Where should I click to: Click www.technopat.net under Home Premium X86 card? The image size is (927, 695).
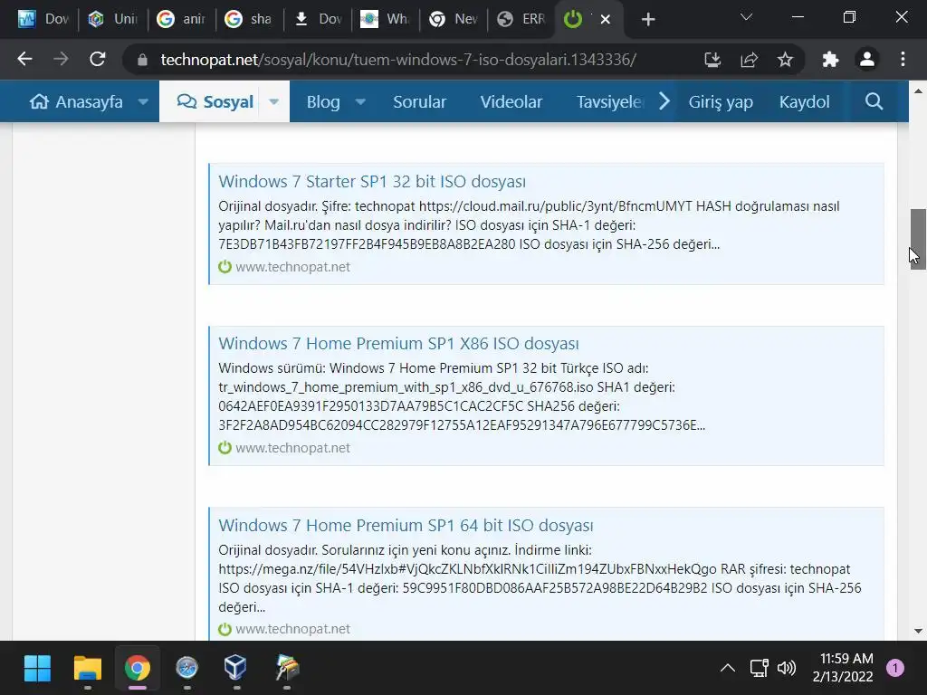tap(292, 448)
